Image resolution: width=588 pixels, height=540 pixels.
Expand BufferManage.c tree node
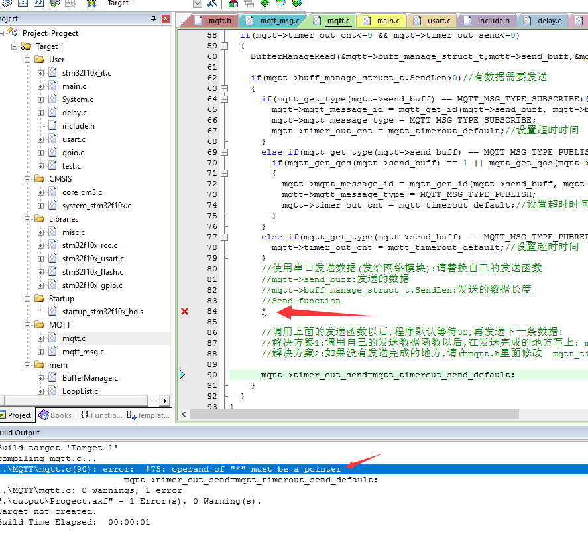(x=40, y=378)
